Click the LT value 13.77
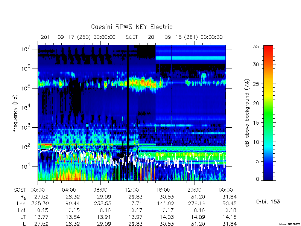Viewport: 301px width, 226px height. click(x=41, y=217)
